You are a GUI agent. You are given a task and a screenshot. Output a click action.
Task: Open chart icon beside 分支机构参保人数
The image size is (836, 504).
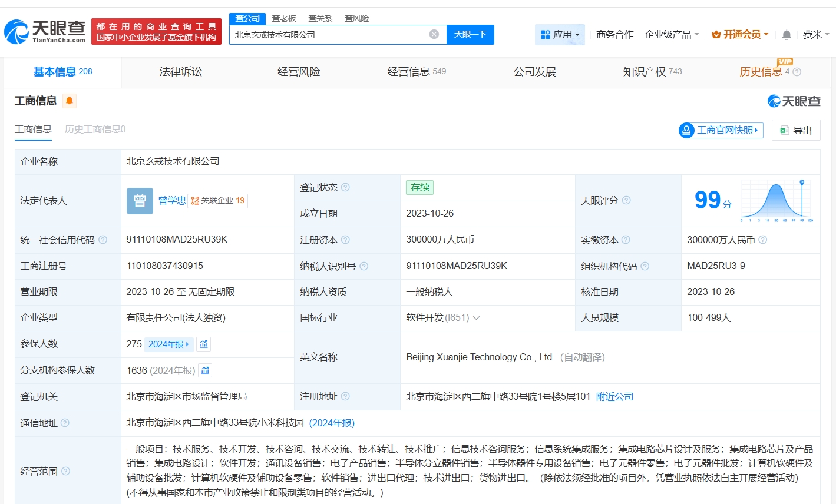click(x=205, y=370)
